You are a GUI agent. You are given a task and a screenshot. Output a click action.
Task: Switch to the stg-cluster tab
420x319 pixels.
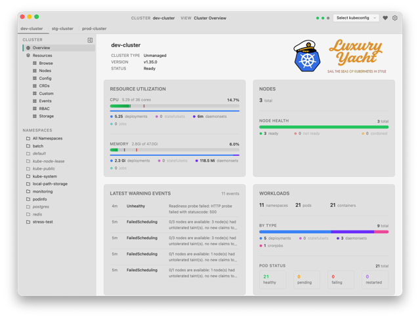pyautogui.click(x=62, y=28)
